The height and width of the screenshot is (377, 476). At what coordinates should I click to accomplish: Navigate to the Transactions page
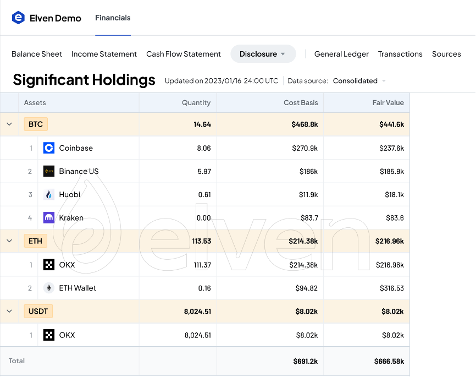tap(400, 54)
